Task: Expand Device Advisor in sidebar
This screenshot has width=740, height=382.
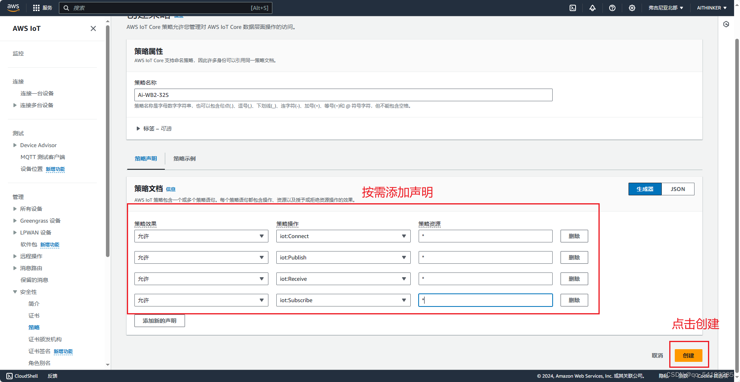Action: coord(15,145)
